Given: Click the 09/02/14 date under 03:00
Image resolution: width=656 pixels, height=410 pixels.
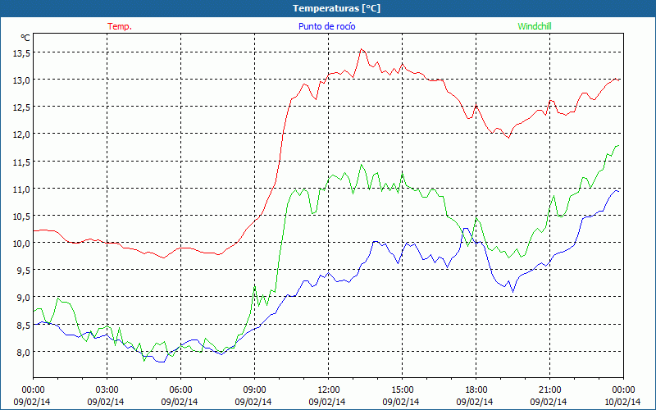Looking at the screenshot, I should point(106,402).
